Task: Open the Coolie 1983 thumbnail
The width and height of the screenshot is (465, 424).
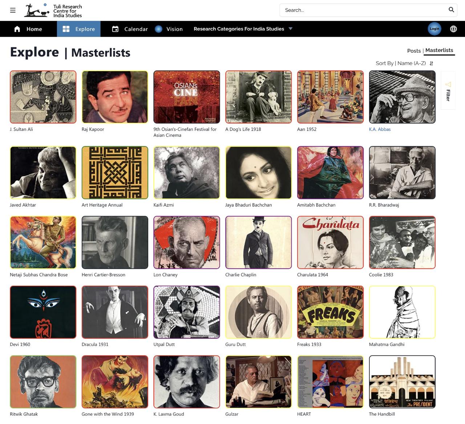Action: point(402,242)
